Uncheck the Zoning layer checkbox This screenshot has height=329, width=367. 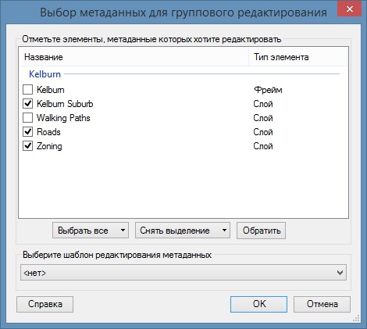coord(27,146)
